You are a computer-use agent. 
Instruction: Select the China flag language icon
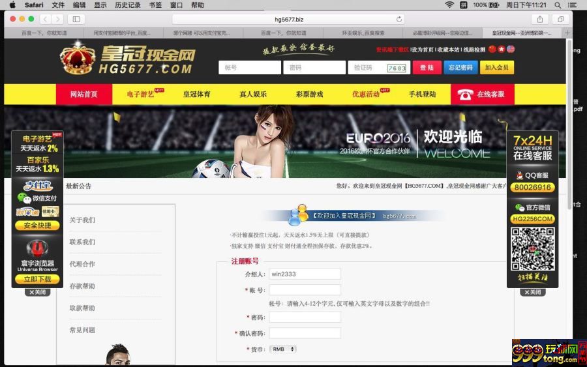(x=492, y=49)
